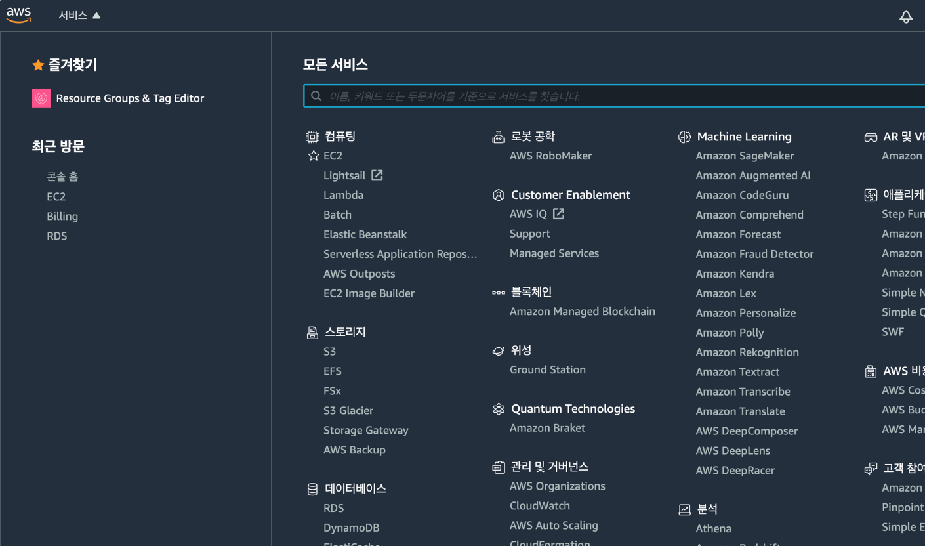Screen dimensions: 925x546
Task: Open Ground Station
Action: point(548,370)
